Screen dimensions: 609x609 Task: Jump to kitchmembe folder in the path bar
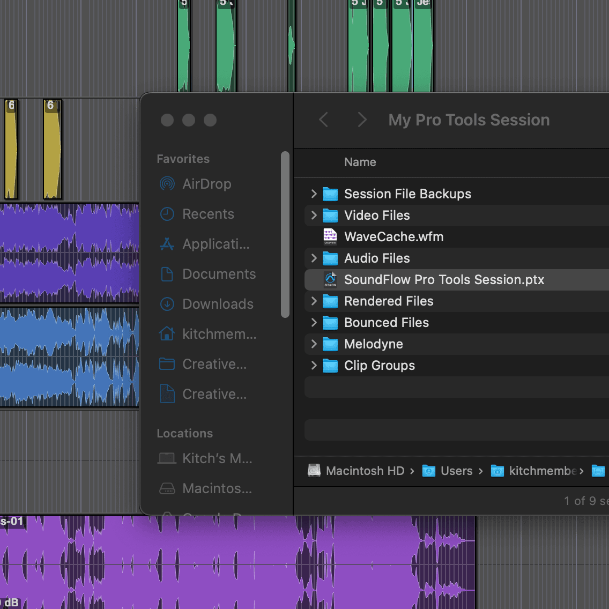pos(534,471)
